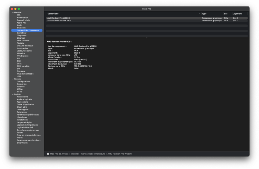259x169 pixels.
Task: Select Applications in sidebar
Action: (x=22, y=102)
